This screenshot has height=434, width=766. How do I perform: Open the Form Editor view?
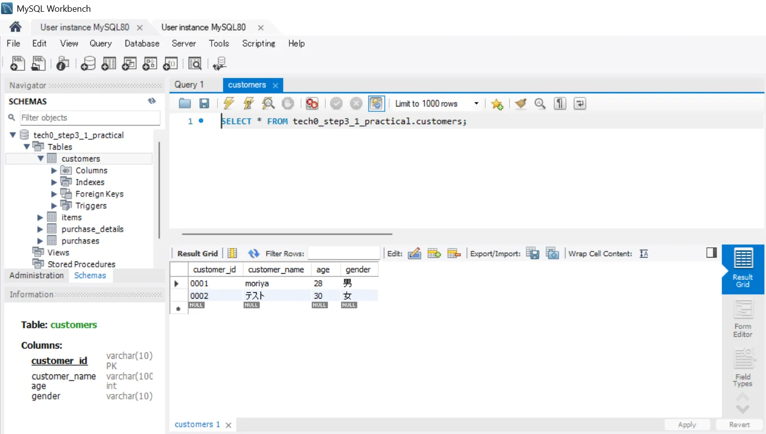point(743,319)
